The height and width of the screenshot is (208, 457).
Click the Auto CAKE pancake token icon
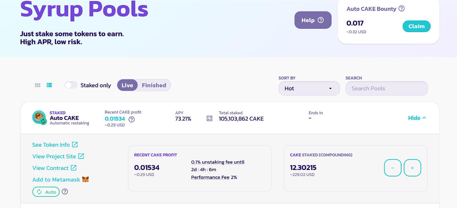[x=39, y=118]
